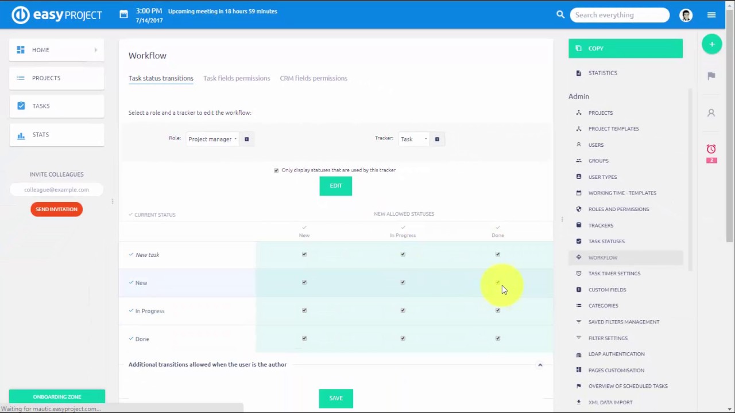Image resolution: width=735 pixels, height=413 pixels.
Task: Toggle New to In Progress transition
Action: point(403,282)
